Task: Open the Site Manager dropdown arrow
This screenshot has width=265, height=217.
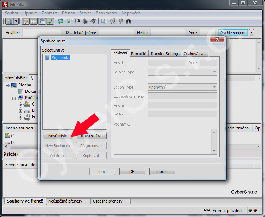Action: (x=16, y=21)
